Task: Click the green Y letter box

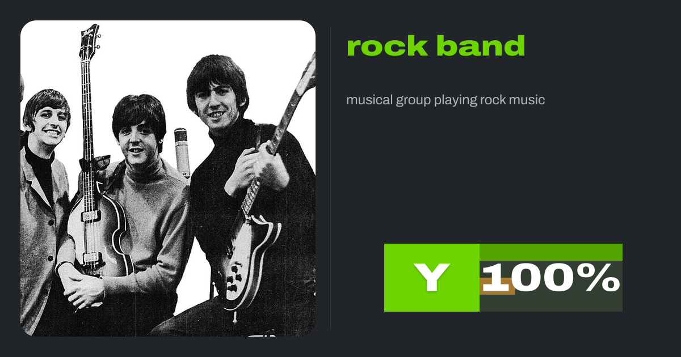Action: coord(432,278)
